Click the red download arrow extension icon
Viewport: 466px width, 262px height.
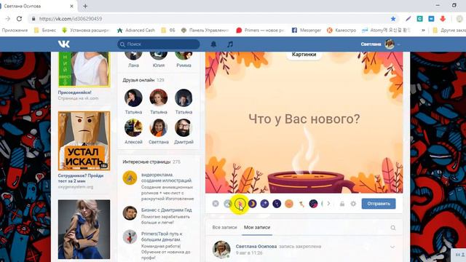point(443,19)
